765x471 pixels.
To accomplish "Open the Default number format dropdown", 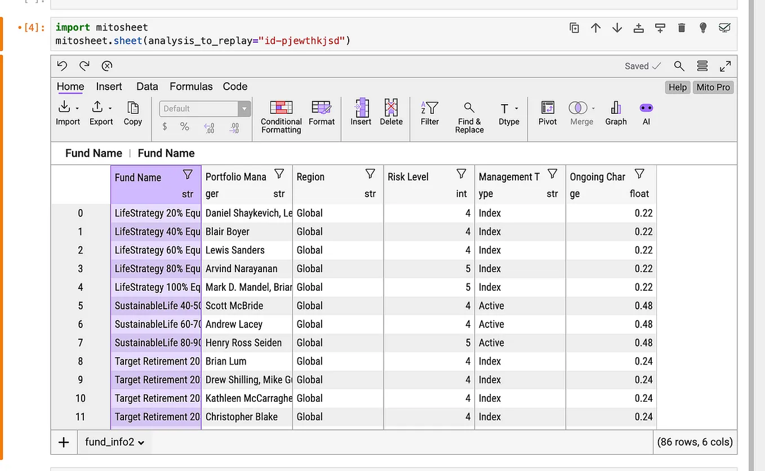I will tap(243, 108).
